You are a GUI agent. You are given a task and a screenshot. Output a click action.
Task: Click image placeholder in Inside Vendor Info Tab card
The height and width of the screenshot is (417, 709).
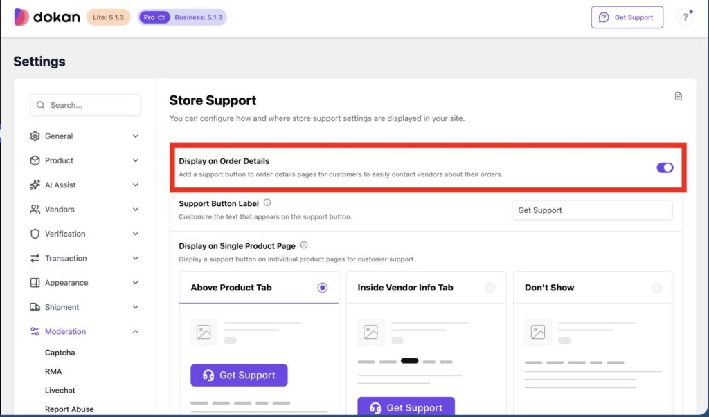pyautogui.click(x=371, y=332)
